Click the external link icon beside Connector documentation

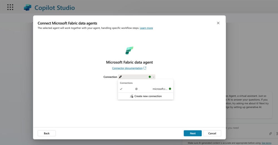(x=145, y=68)
